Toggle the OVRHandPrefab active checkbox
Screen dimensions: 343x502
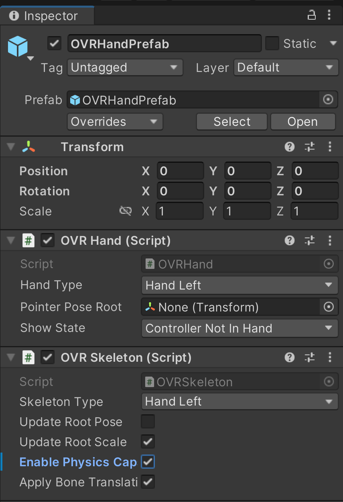coord(54,43)
